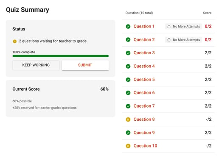222x161 pixels.
Task: Click the green 100% complete progress bar
Action: pyautogui.click(x=61, y=56)
